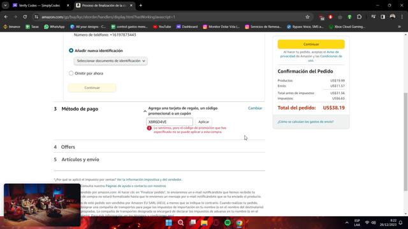Click the yellow Continuar button in summary
408x229 pixels.
[311, 44]
